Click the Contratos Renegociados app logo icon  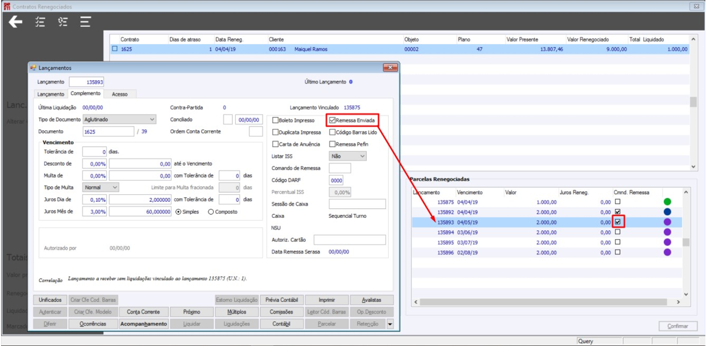6,6
